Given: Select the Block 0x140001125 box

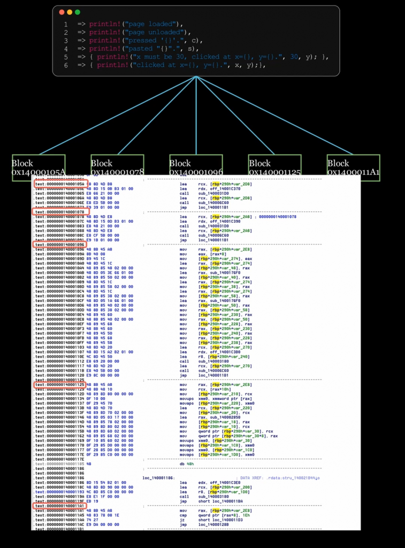Looking at the screenshot, I should tap(274, 165).
